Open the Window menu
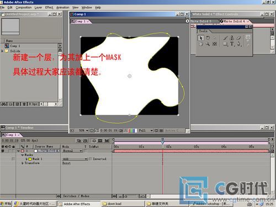276x207 pixels. click(87, 8)
